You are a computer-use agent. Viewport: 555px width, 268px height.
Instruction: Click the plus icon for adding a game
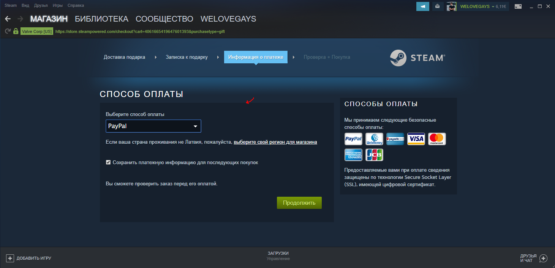pyautogui.click(x=10, y=258)
